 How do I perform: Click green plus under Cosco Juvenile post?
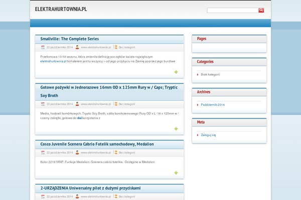(176, 172)
